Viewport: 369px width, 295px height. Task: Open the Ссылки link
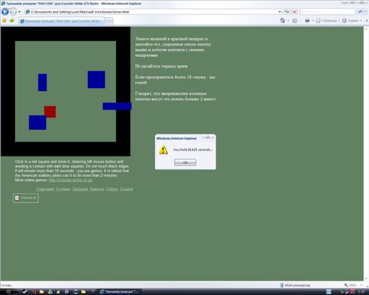126,189
